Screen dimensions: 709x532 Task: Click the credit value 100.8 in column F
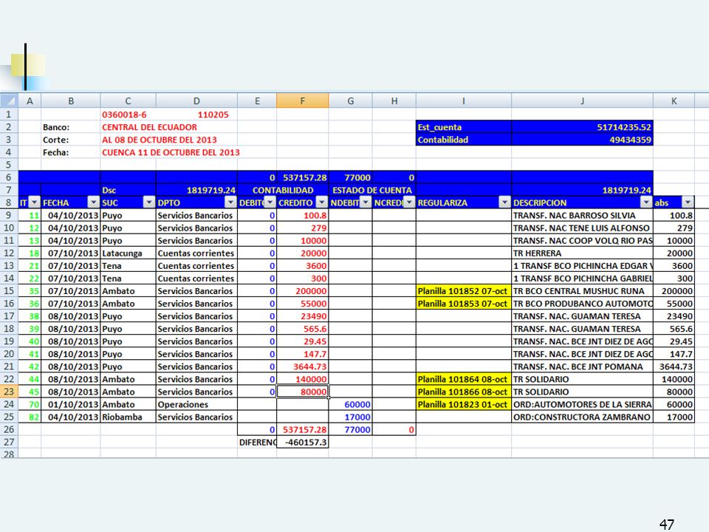click(x=303, y=215)
